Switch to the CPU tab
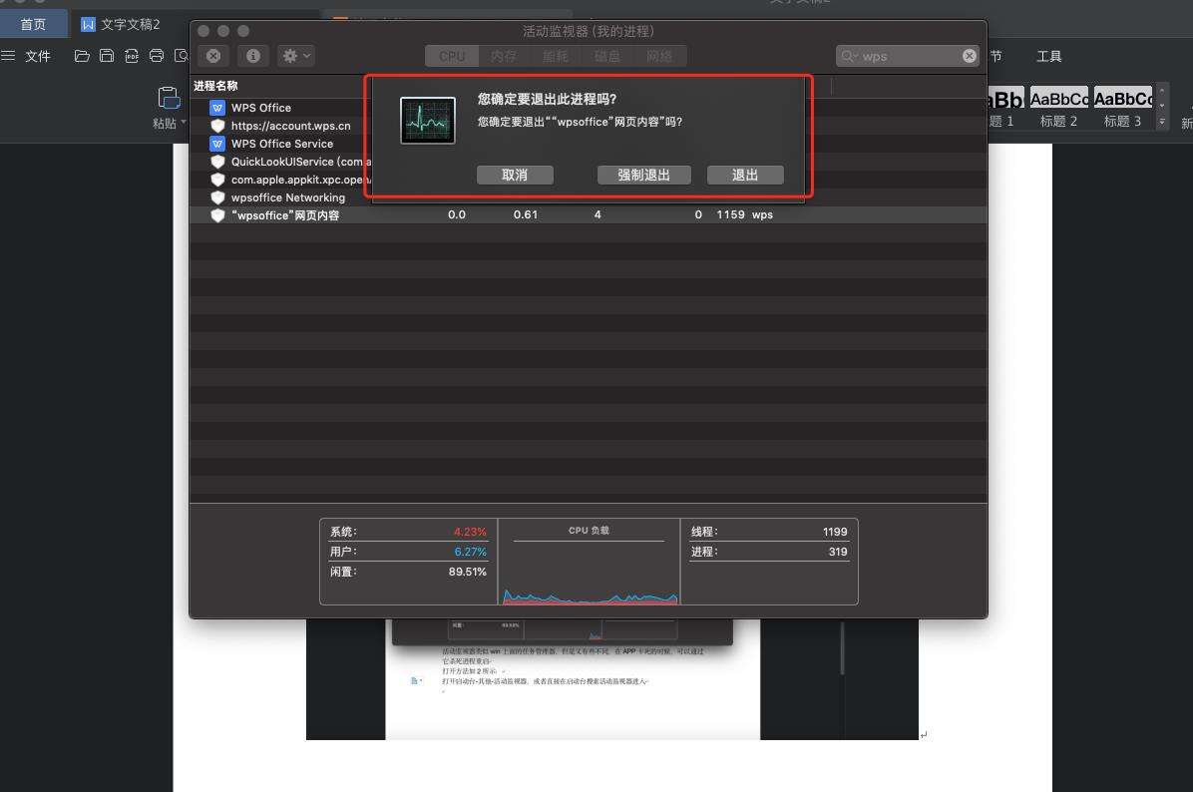 click(x=452, y=56)
